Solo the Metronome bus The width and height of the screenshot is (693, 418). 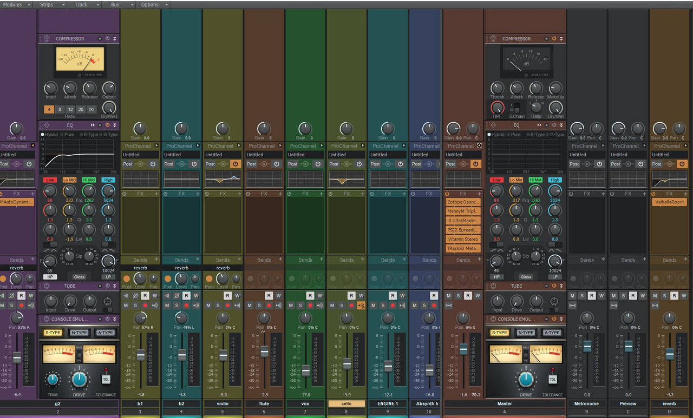[582, 296]
